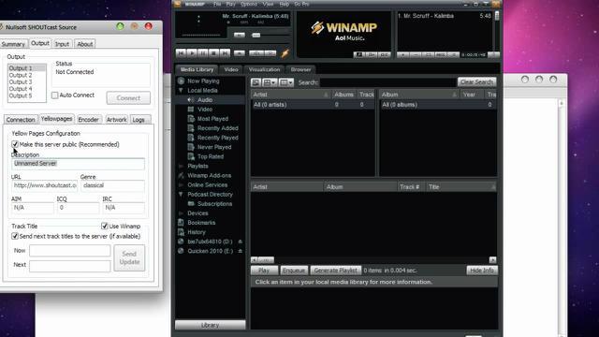The width and height of the screenshot is (599, 337).
Task: Toggle Send next track titles checkbox
Action: coord(15,236)
